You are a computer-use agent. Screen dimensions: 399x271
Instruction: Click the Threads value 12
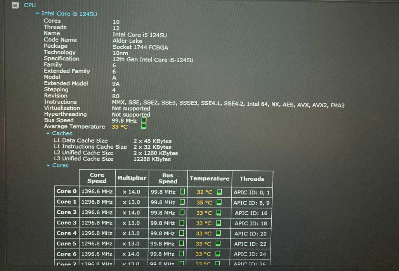(116, 28)
